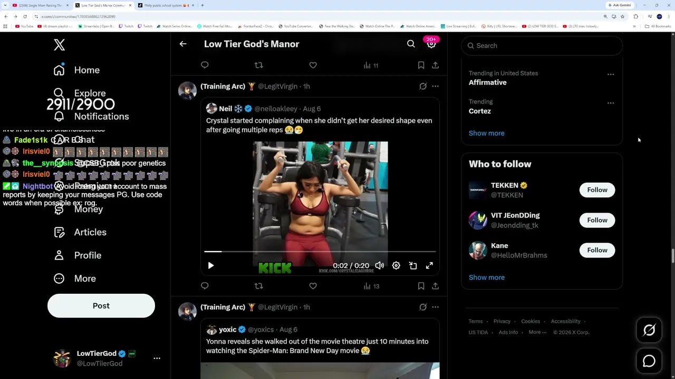Open the All Bookmarks folder

click(x=658, y=26)
